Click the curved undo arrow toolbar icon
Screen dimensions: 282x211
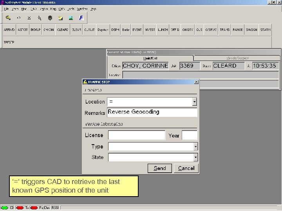[x=19, y=18]
